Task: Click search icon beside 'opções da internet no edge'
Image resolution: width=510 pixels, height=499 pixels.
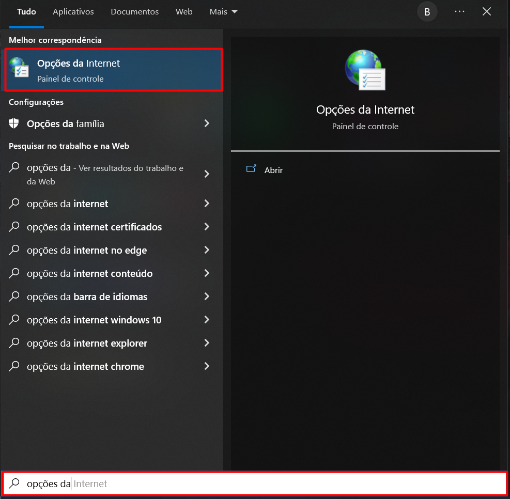Action: click(14, 249)
